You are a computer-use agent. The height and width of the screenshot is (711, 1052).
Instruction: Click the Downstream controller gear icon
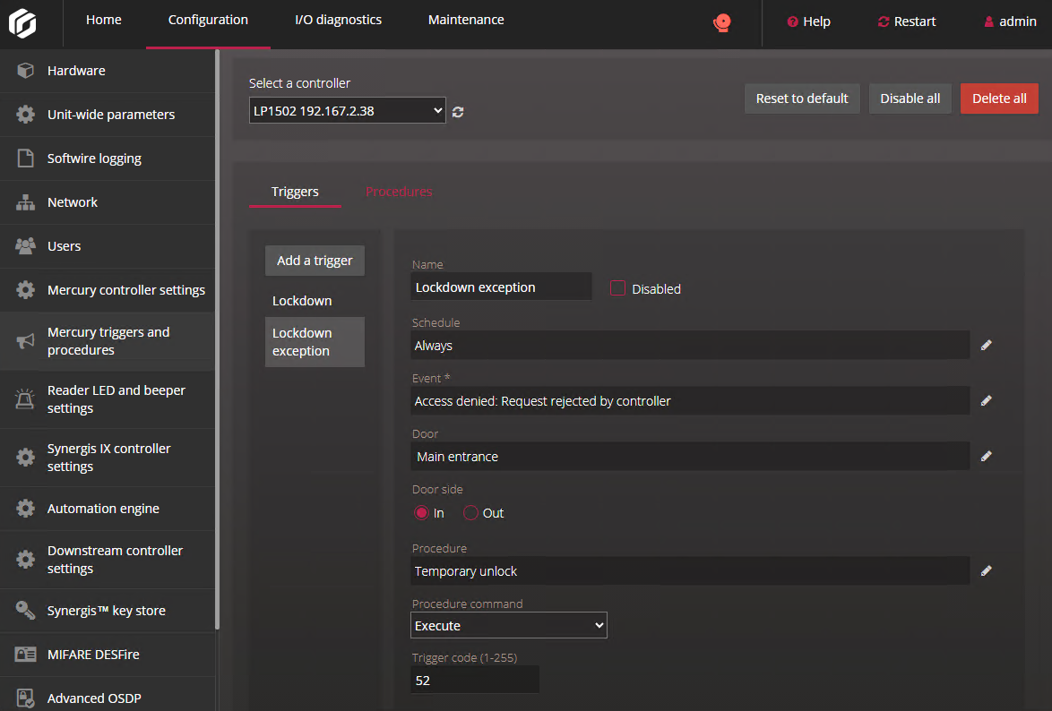click(x=25, y=560)
